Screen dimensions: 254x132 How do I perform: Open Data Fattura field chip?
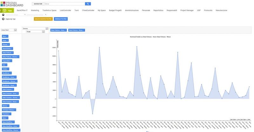point(8,52)
